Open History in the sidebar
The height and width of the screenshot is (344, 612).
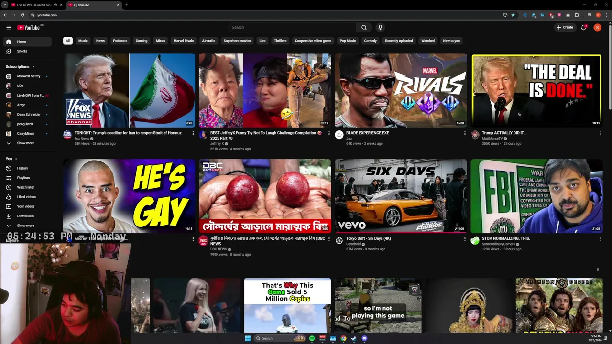pyautogui.click(x=26, y=168)
